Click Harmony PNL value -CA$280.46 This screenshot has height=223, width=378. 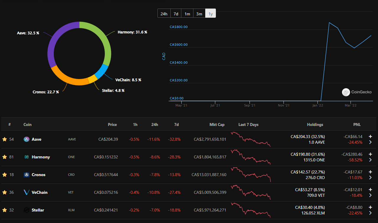(352, 154)
